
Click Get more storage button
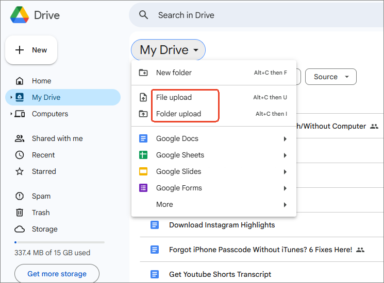[x=57, y=274]
